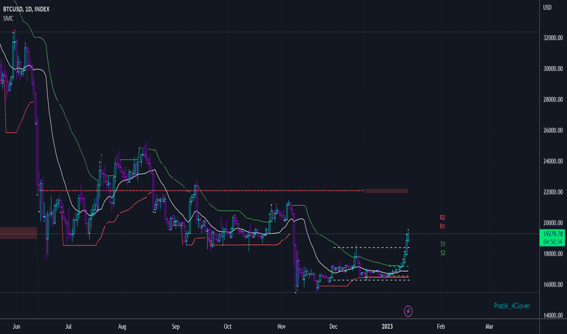Click the S1 support label
567x334 pixels.
pyautogui.click(x=443, y=244)
